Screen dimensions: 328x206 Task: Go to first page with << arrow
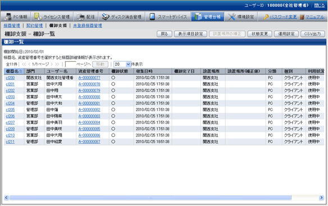[x=24, y=64]
